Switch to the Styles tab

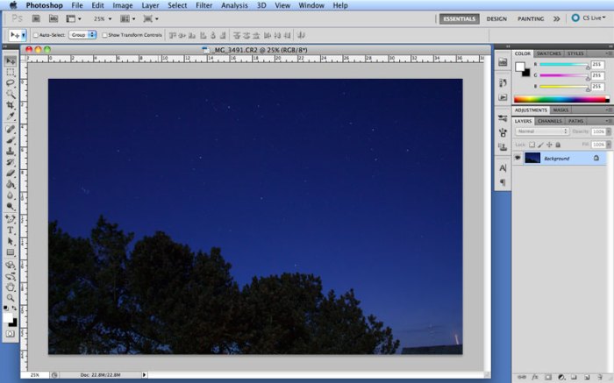point(575,53)
